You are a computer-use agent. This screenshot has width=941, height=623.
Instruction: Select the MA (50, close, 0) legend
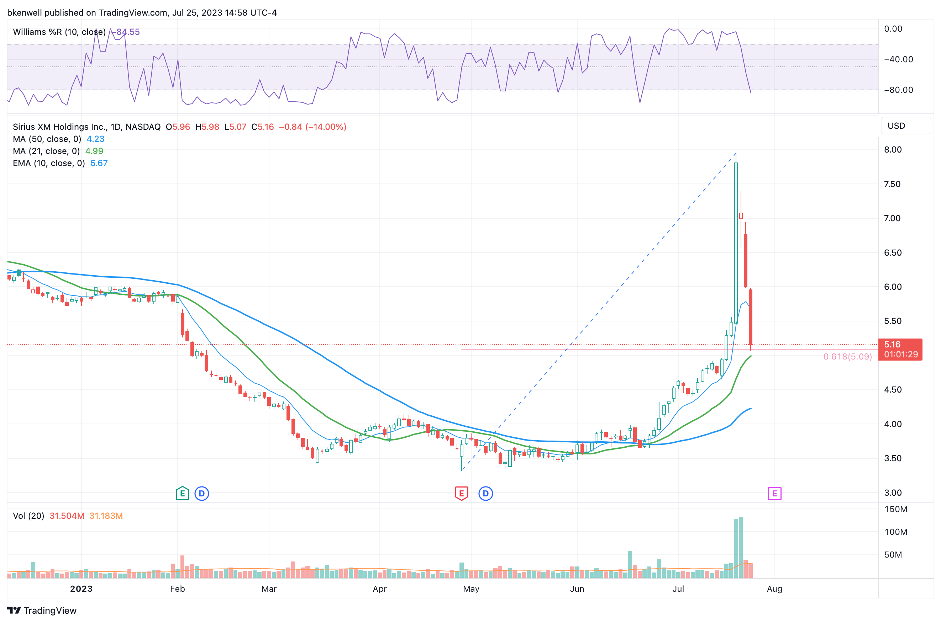click(47, 139)
